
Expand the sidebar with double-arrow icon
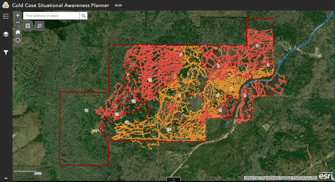(x=6, y=178)
